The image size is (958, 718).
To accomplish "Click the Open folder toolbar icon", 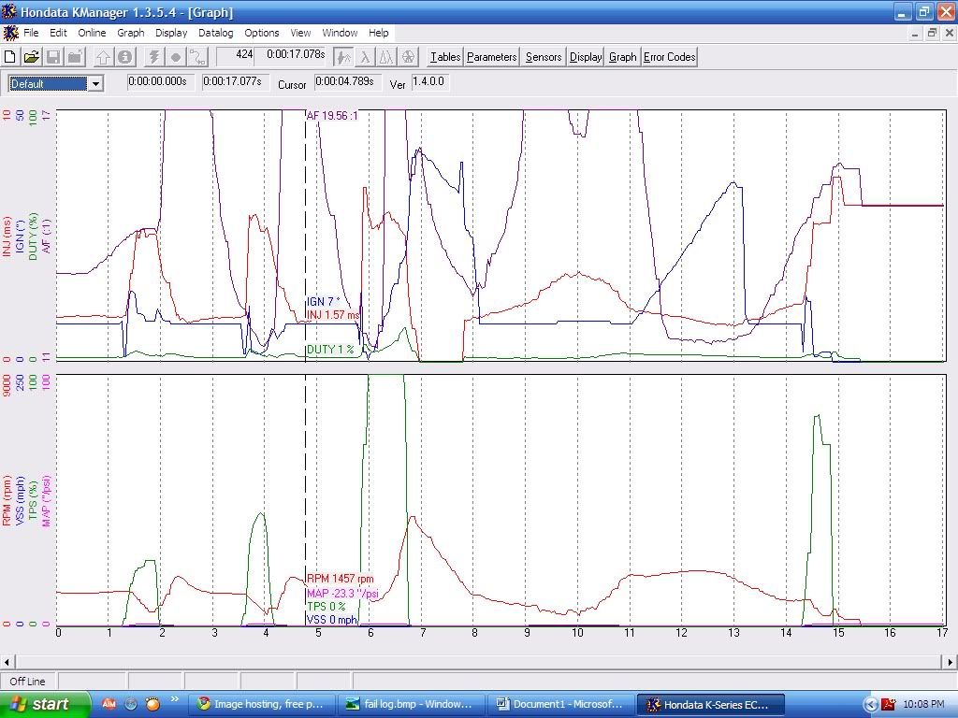I will tap(31, 57).
